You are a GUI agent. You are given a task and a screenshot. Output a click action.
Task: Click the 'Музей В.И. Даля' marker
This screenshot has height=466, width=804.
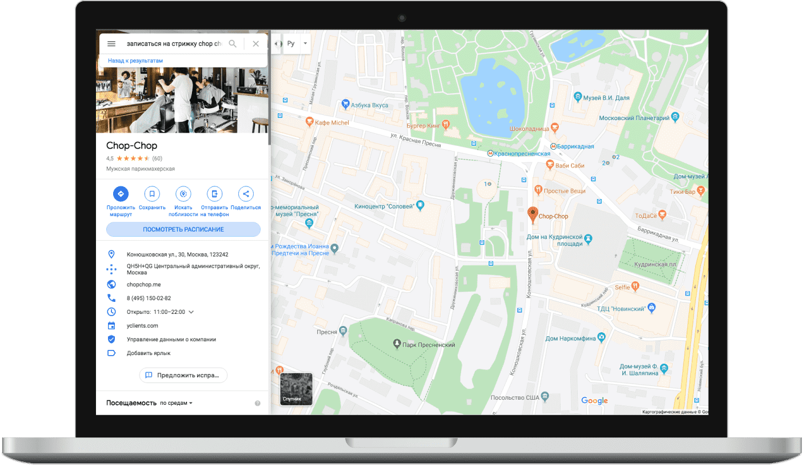(578, 97)
